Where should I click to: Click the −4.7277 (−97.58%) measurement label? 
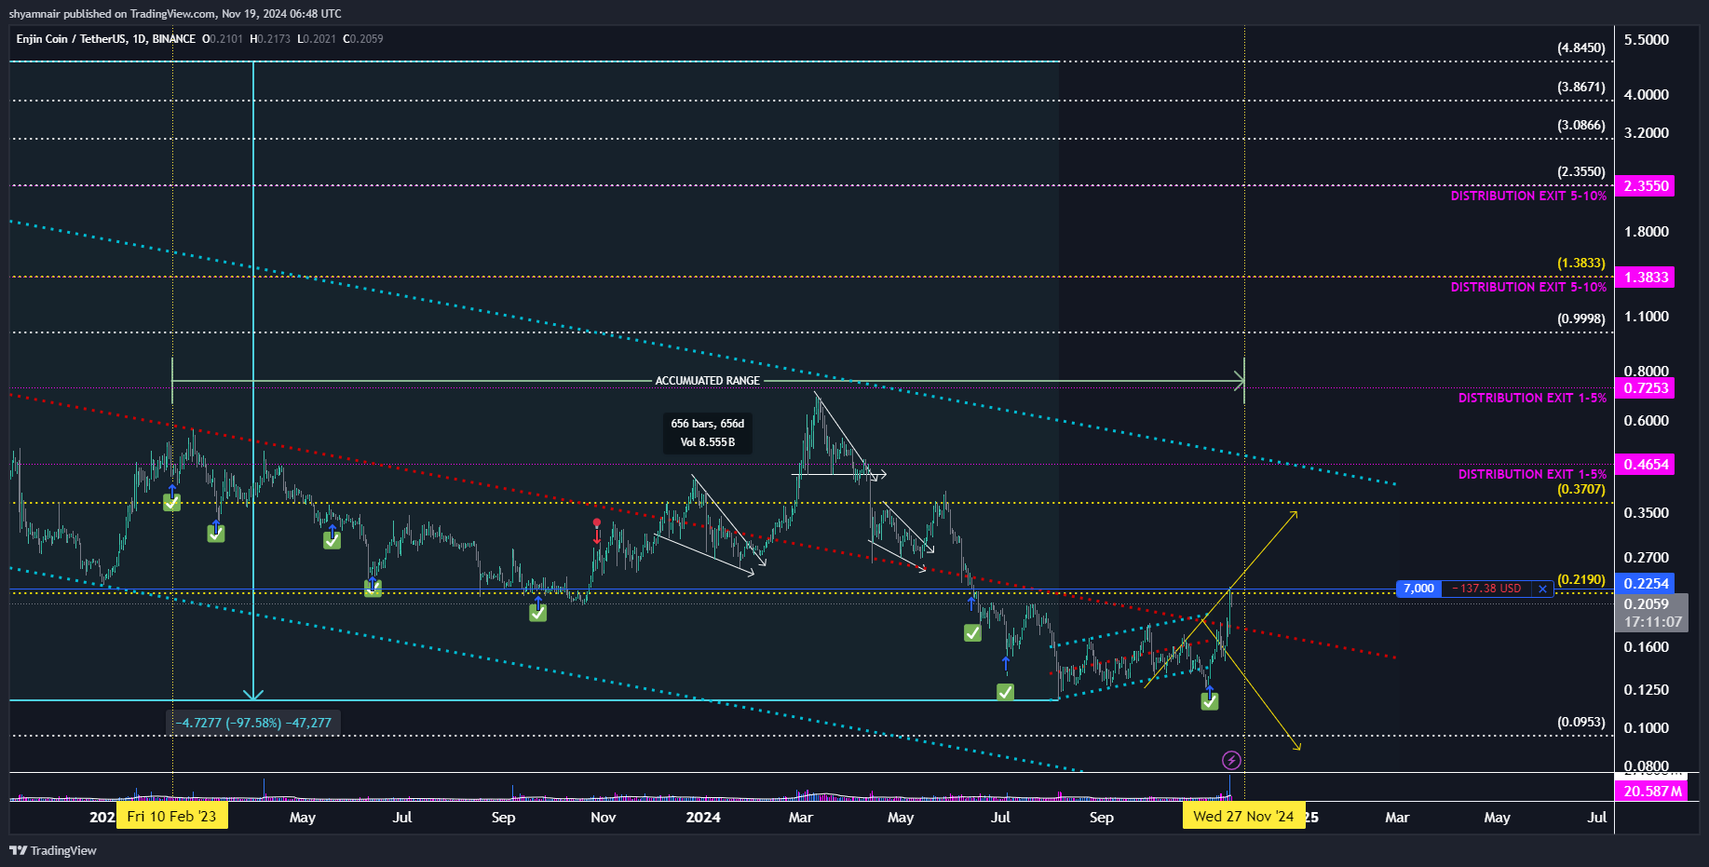point(253,723)
